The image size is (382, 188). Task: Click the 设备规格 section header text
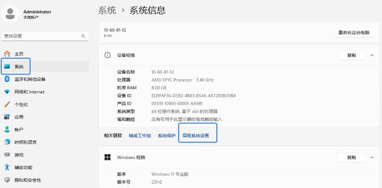point(126,55)
